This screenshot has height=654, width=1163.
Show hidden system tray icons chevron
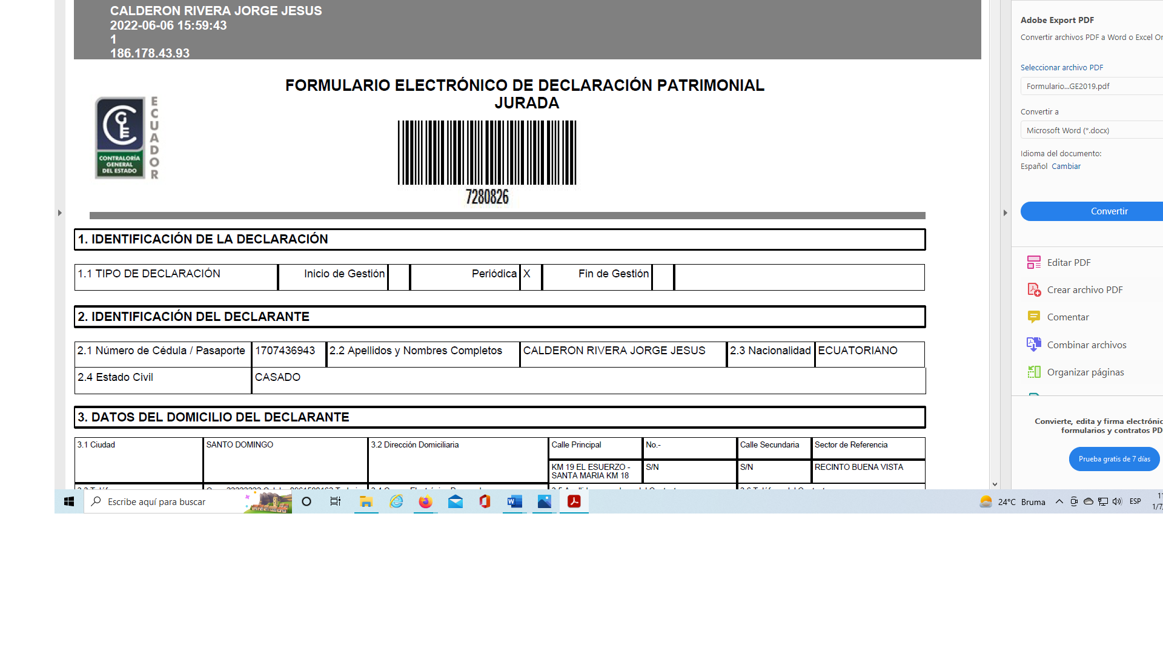pyautogui.click(x=1059, y=501)
